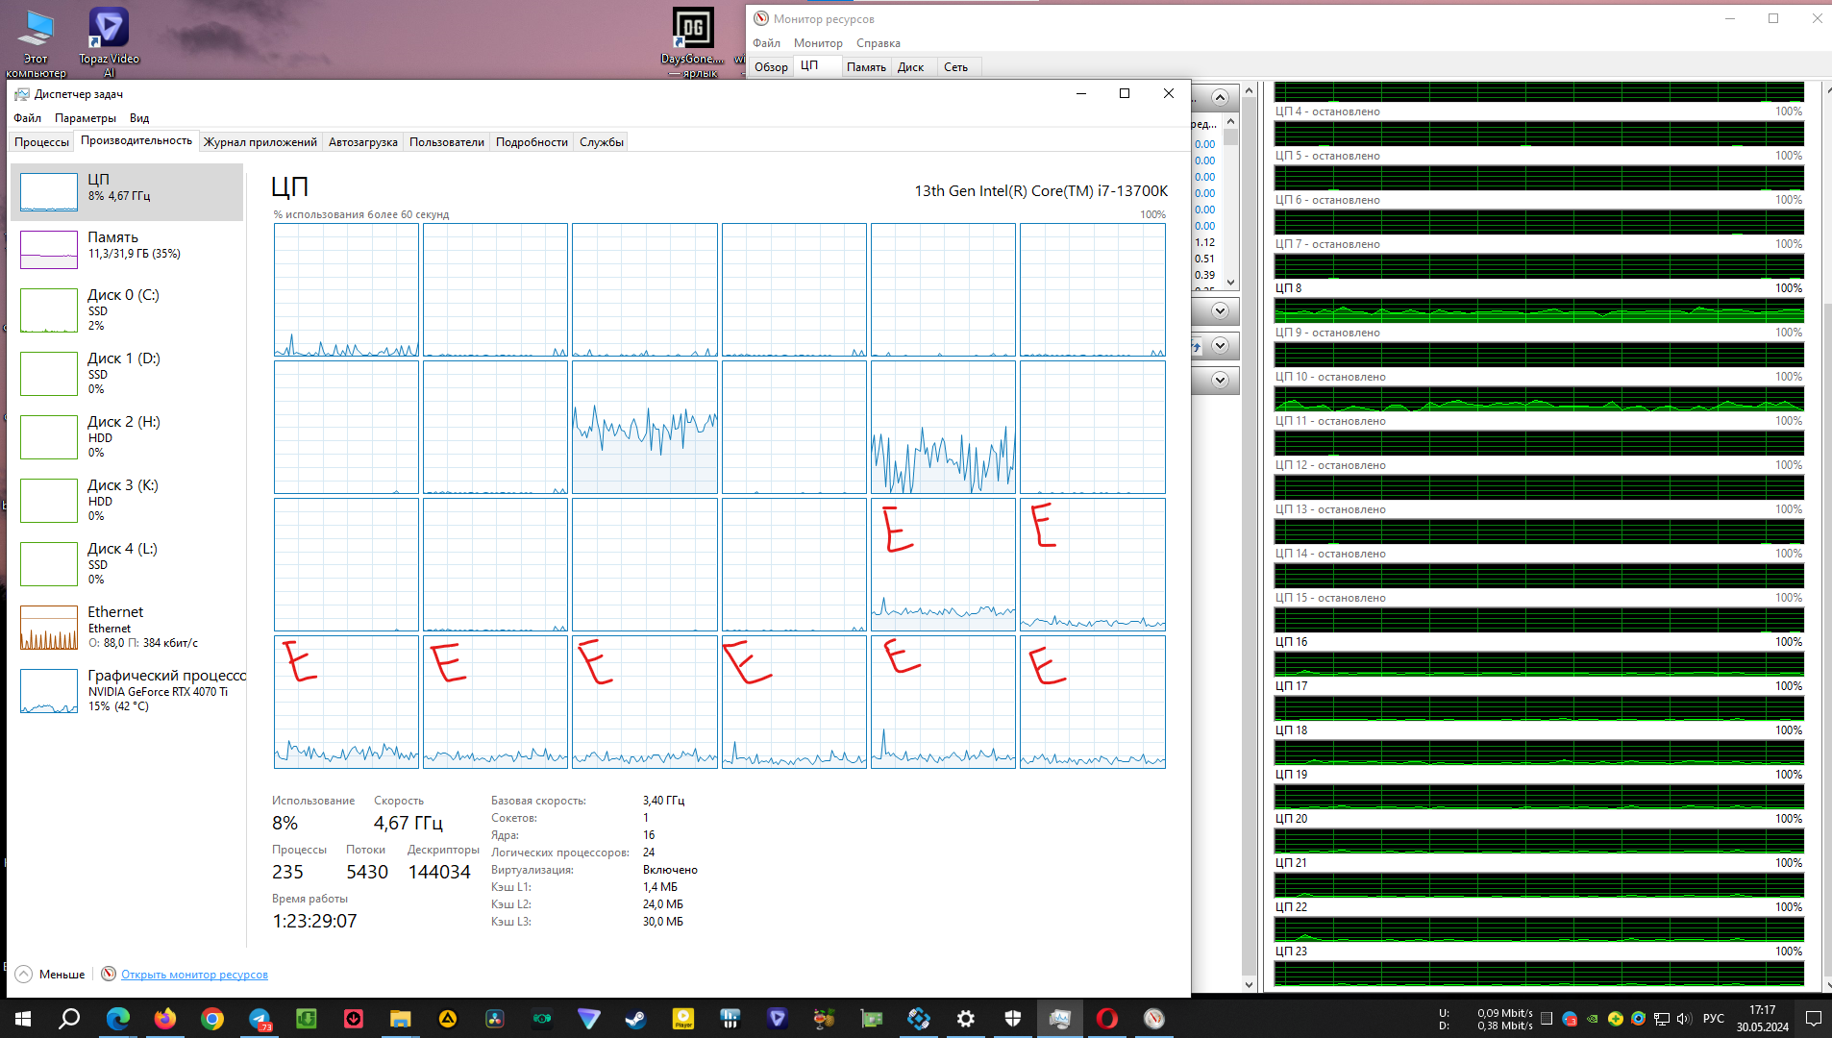Open the Память performance graph

(127, 249)
